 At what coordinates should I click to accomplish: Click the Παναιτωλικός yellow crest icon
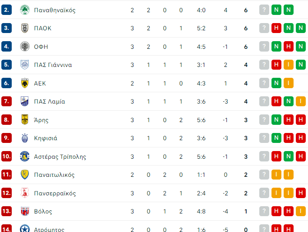pos(25,175)
